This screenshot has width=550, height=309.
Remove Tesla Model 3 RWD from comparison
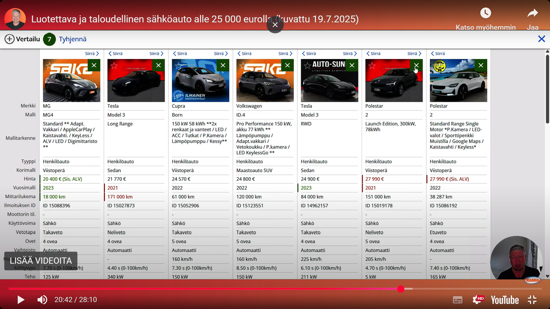(x=352, y=65)
